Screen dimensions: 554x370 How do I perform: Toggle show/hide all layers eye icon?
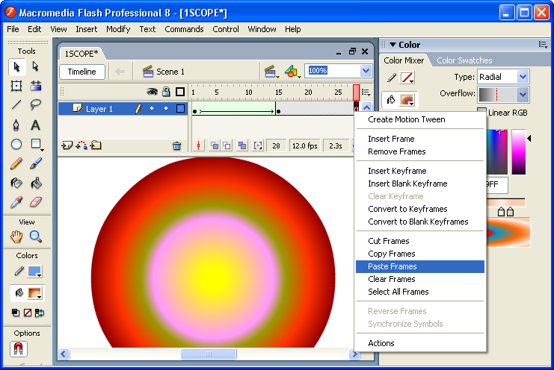coord(152,92)
